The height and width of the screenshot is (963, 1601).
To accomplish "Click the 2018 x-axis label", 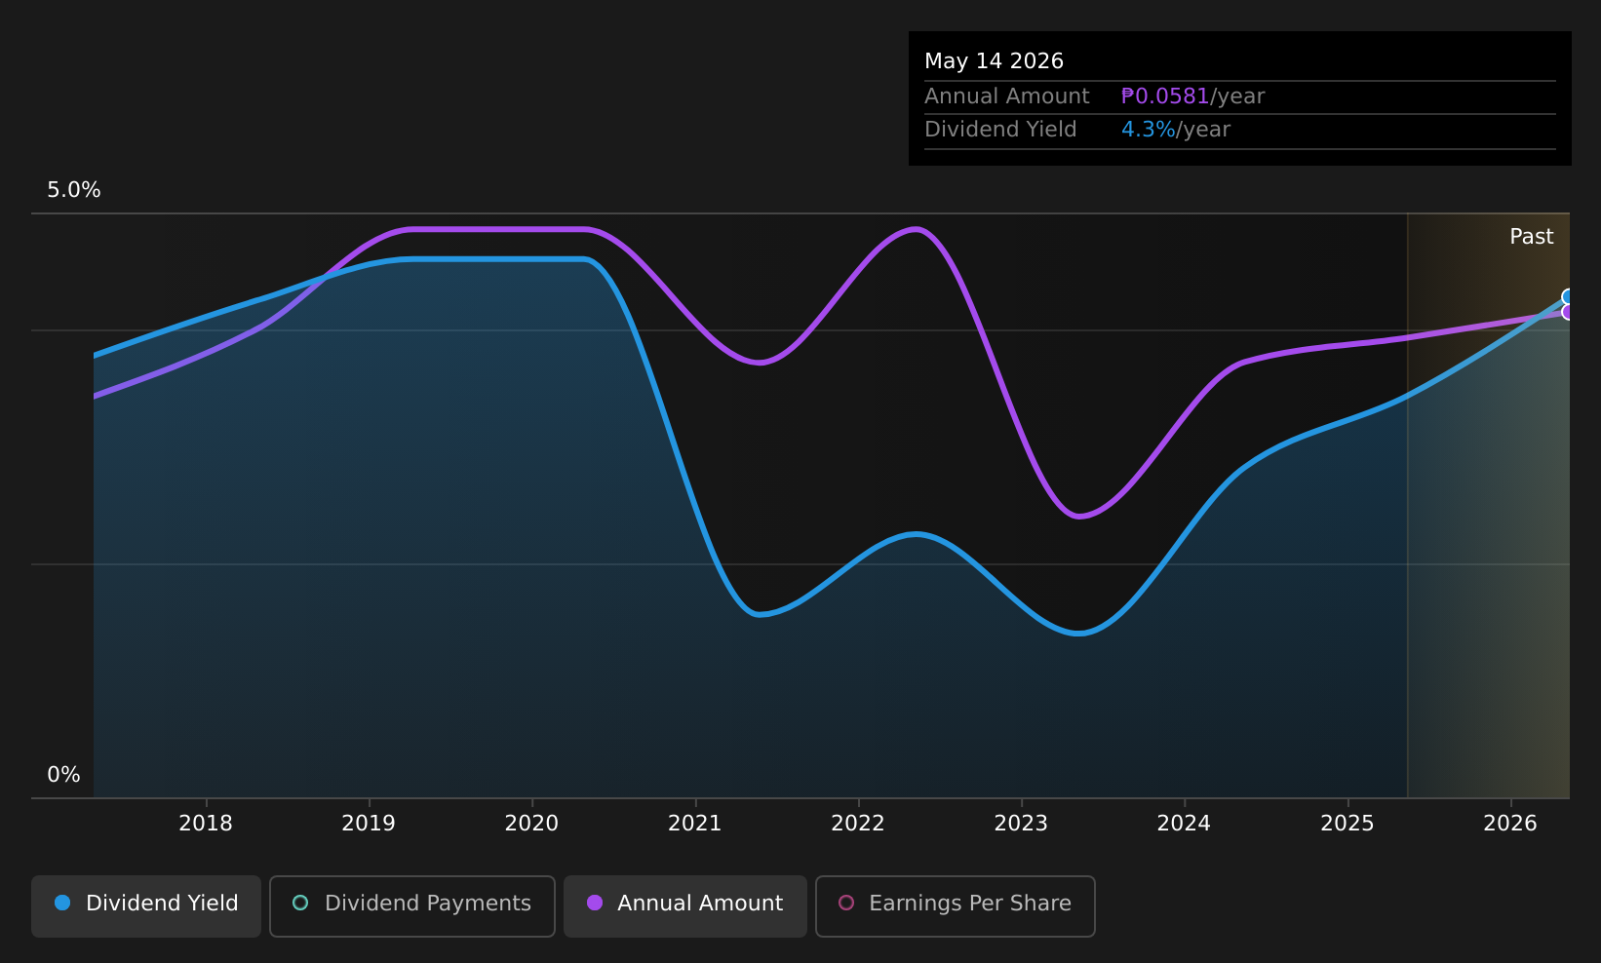I will 206,824.
